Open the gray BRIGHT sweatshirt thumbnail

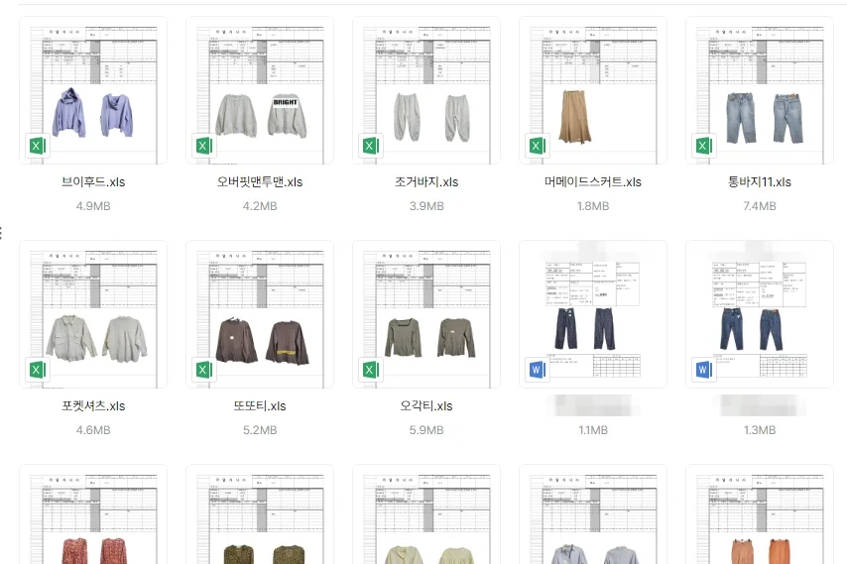tap(260, 90)
